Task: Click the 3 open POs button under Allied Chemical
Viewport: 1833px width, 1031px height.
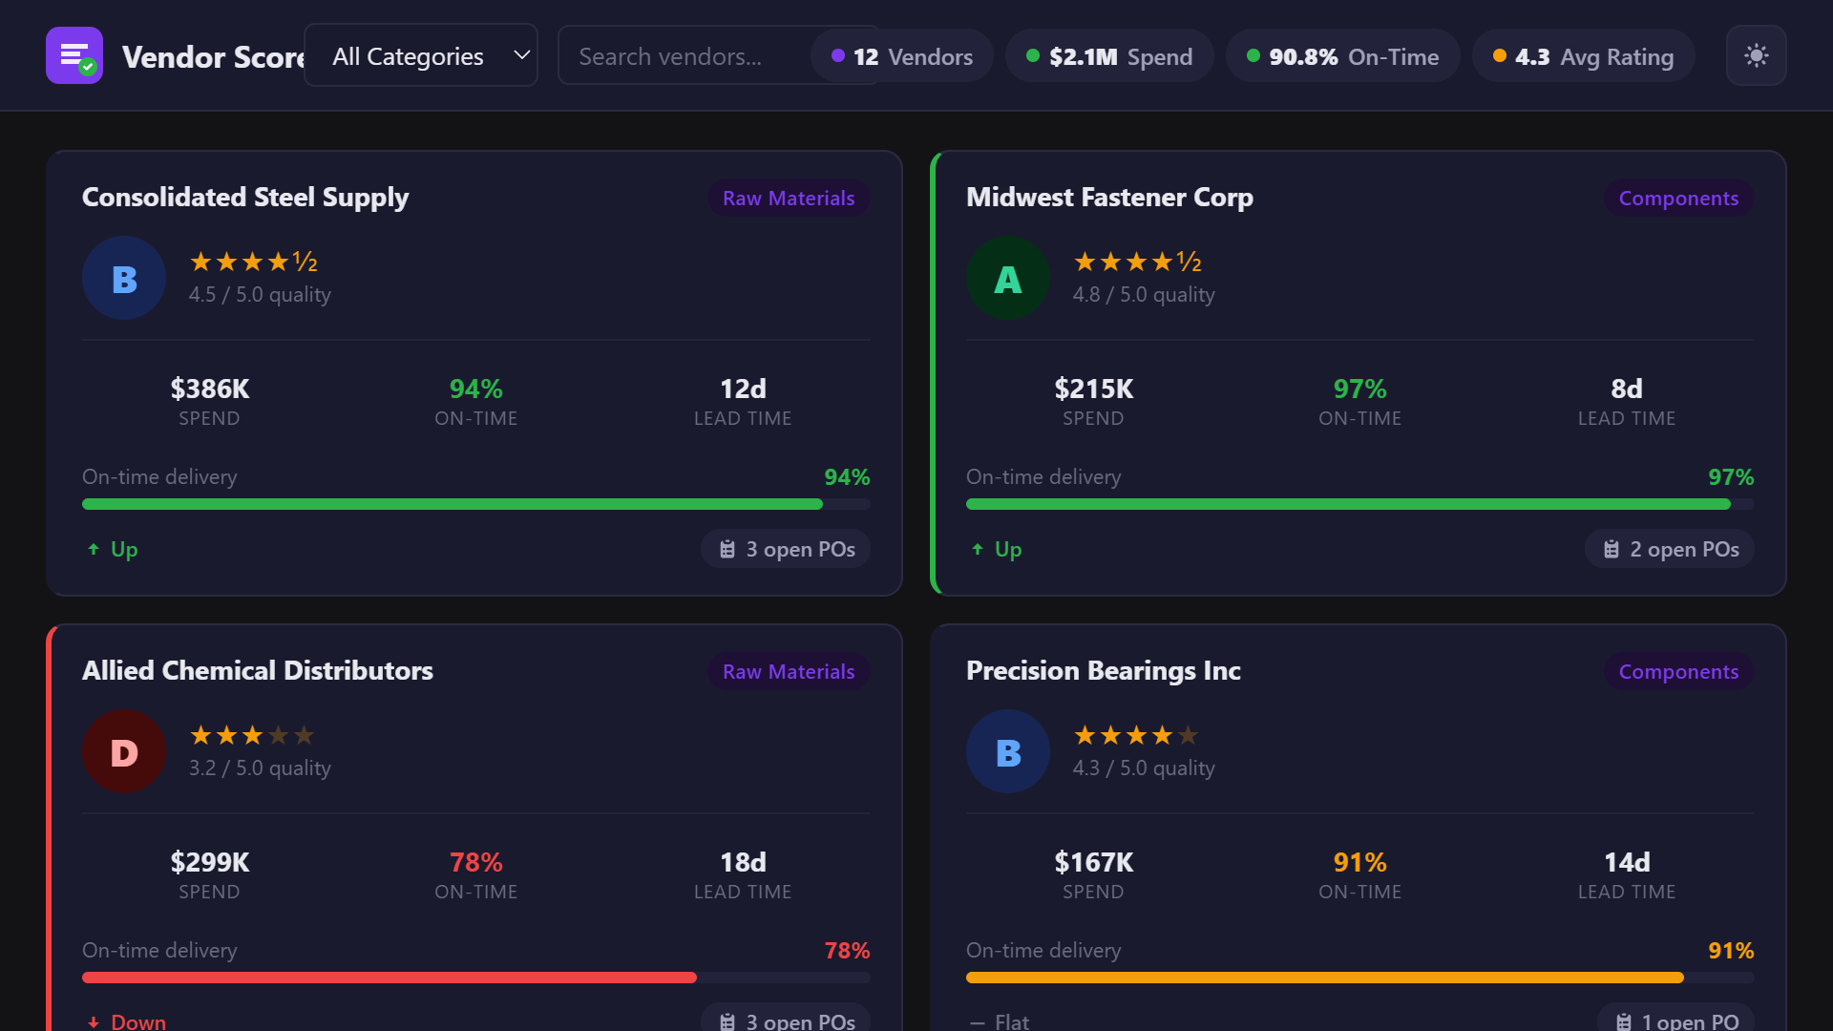Action: (x=785, y=1021)
